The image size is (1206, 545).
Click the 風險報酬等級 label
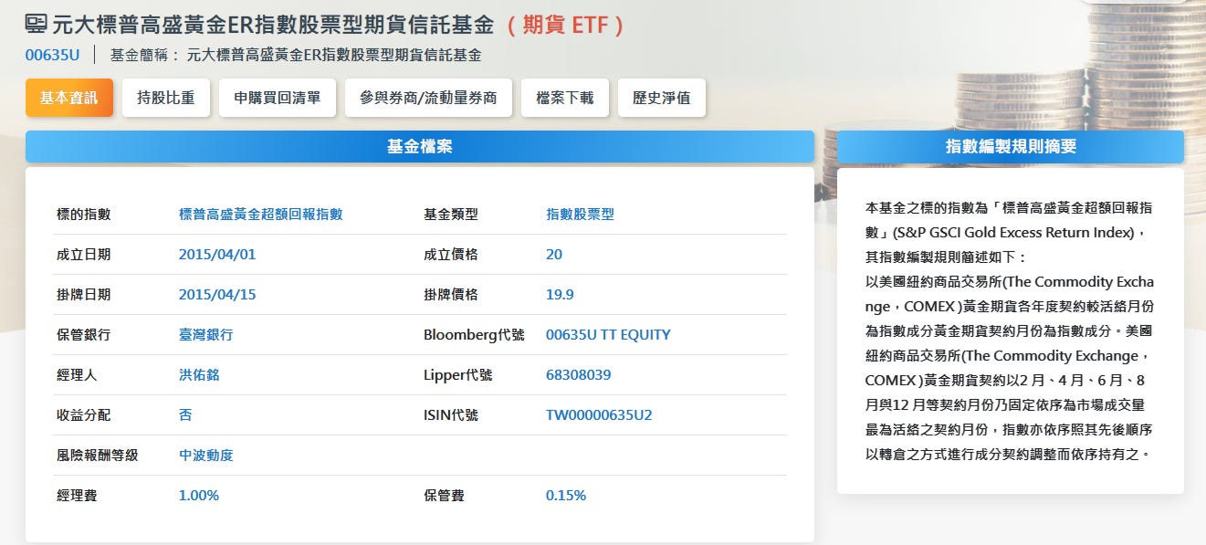[x=97, y=456]
